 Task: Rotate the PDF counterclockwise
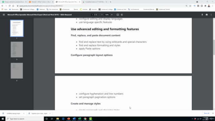pos(122,15)
